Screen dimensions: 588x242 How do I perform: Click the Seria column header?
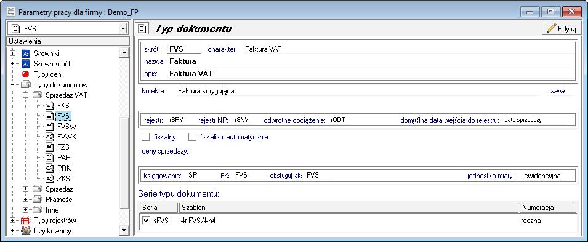pyautogui.click(x=158, y=208)
